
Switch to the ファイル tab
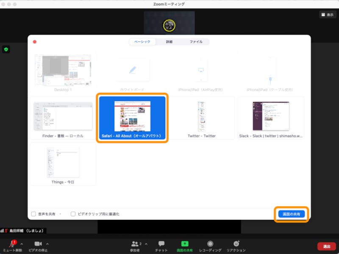[196, 42]
